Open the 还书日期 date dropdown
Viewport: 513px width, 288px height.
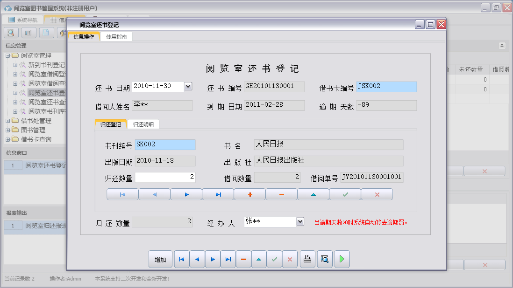click(x=188, y=86)
